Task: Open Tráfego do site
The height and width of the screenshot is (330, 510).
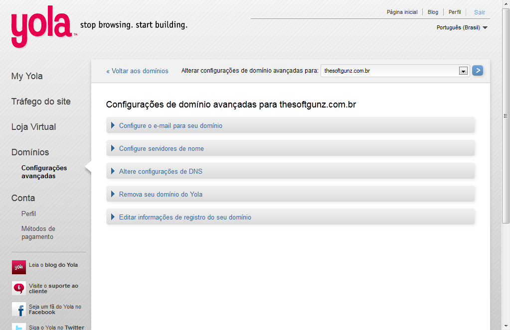Action: pos(41,102)
